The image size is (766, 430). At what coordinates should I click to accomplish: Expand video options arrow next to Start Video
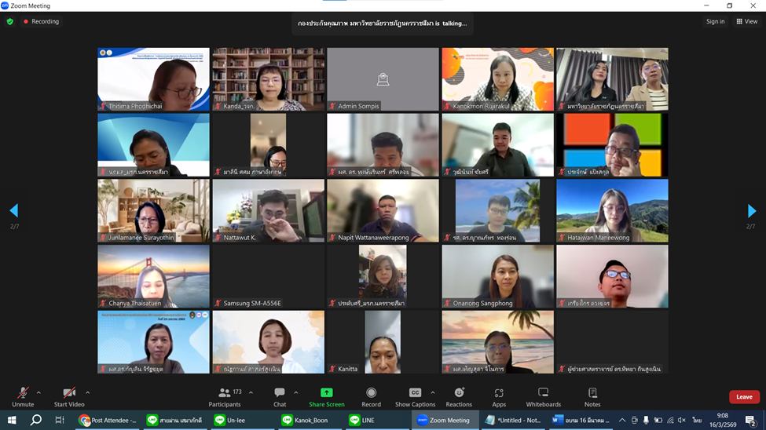(87, 392)
